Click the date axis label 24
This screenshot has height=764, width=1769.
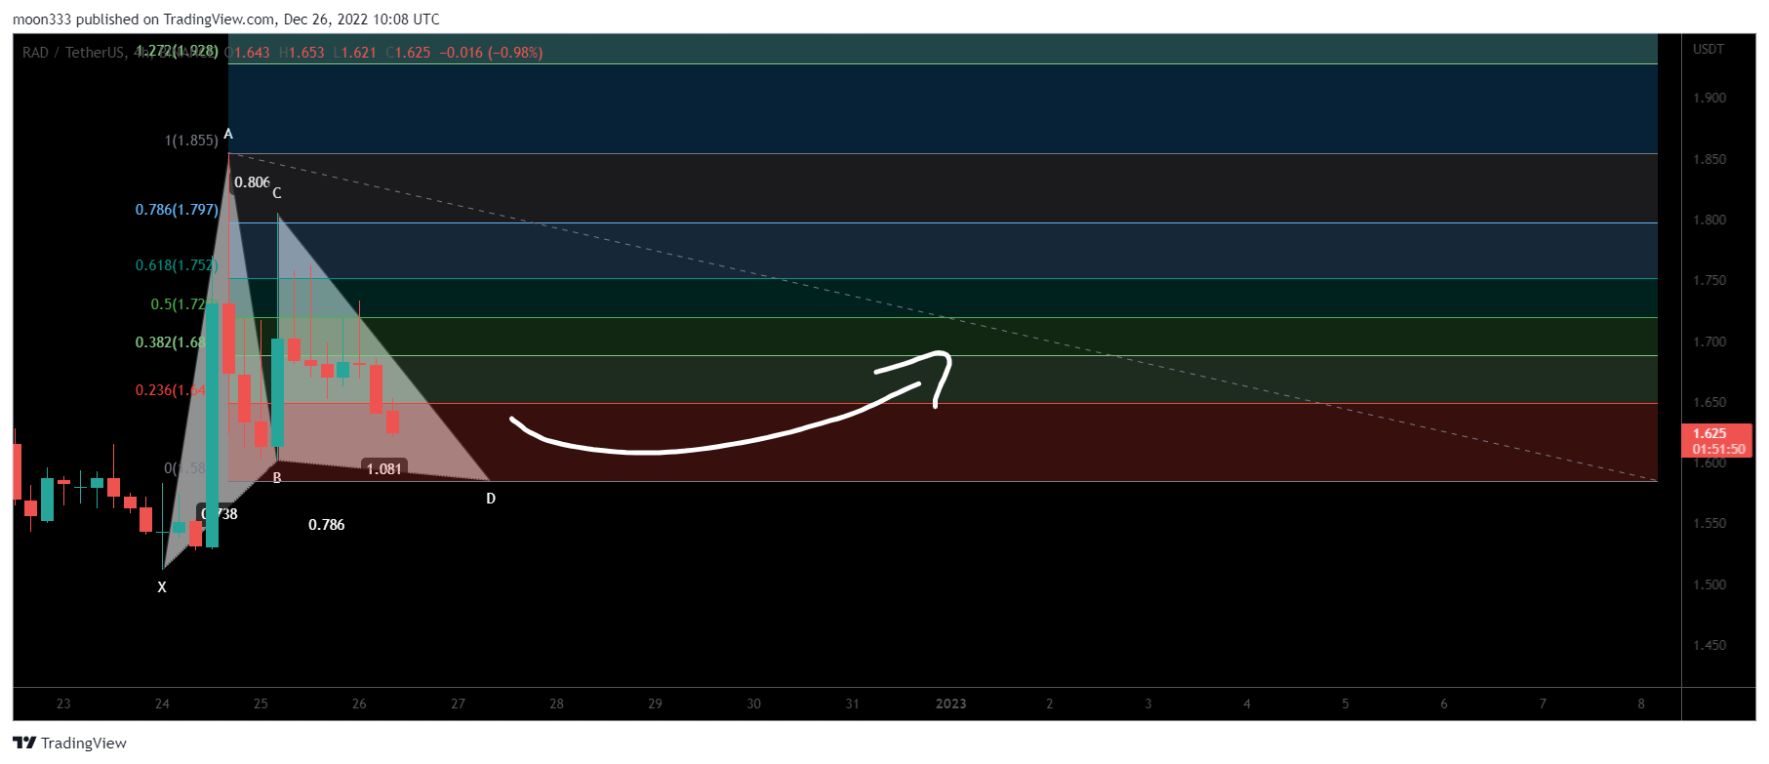point(162,704)
